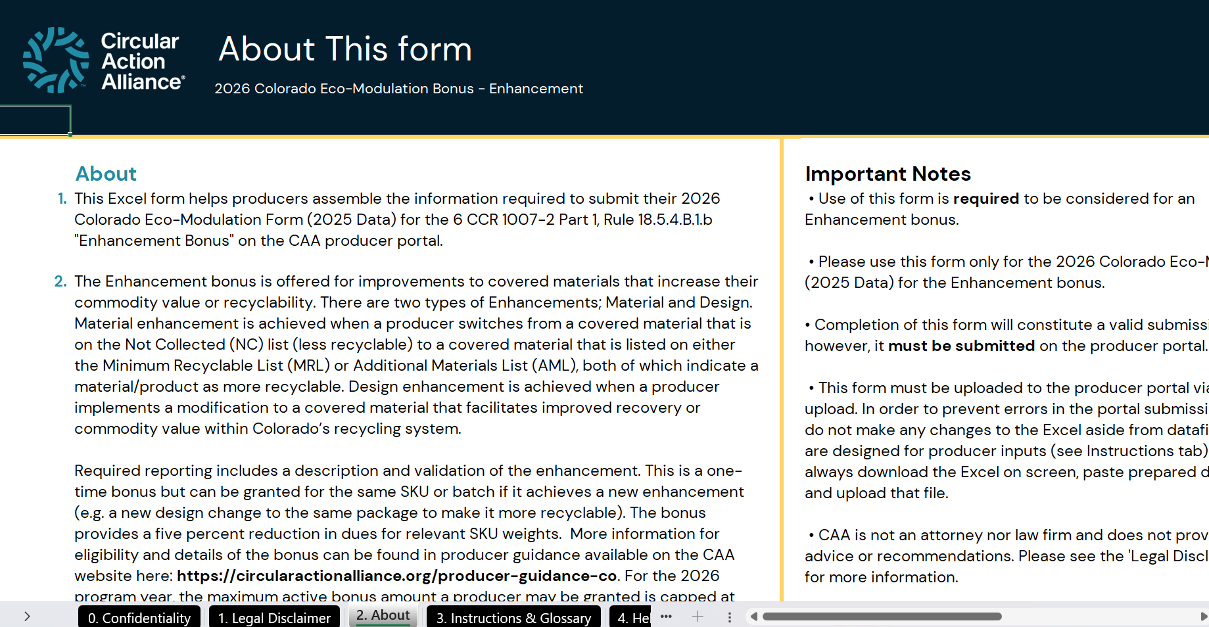Screen dimensions: 1209x627
Task: Select the highlighted empty cell under logo
Action: coord(36,120)
